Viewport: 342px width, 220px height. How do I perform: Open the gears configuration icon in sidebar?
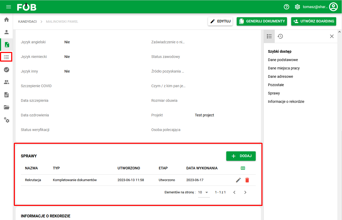pyautogui.click(x=7, y=120)
